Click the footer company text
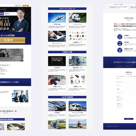The image size is (136, 136). tap(112, 126)
